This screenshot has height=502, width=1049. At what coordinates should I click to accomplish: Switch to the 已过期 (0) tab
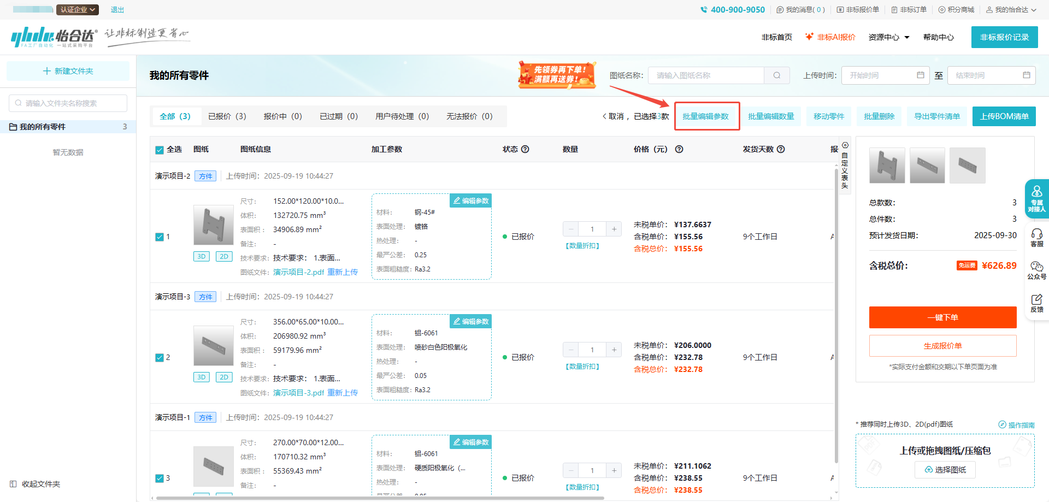(x=338, y=116)
